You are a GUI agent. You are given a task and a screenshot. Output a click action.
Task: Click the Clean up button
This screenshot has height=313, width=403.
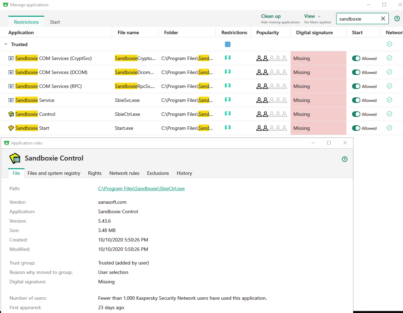point(271,16)
